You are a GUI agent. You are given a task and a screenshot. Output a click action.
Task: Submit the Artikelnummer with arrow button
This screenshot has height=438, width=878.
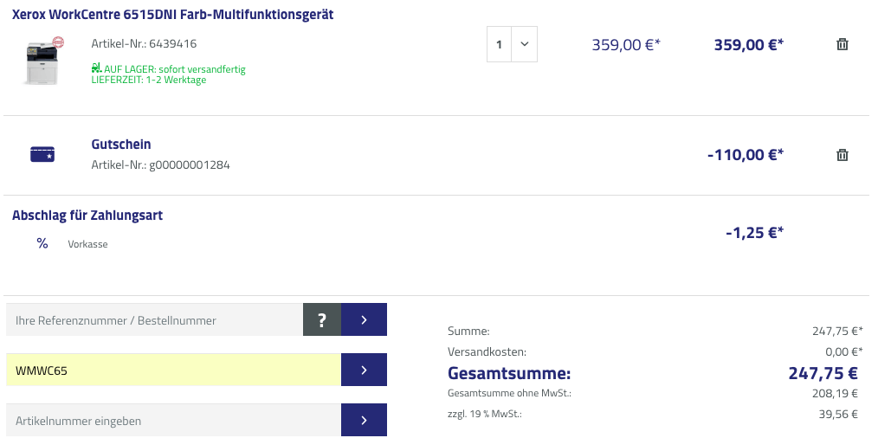pyautogui.click(x=364, y=421)
